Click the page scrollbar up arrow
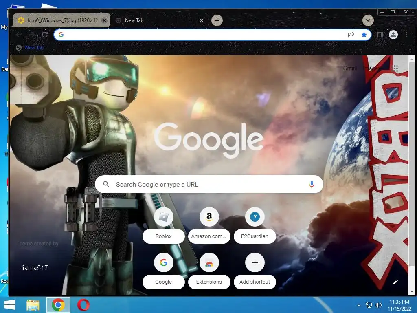Viewport: 417px width, 313px height. tap(412, 59)
